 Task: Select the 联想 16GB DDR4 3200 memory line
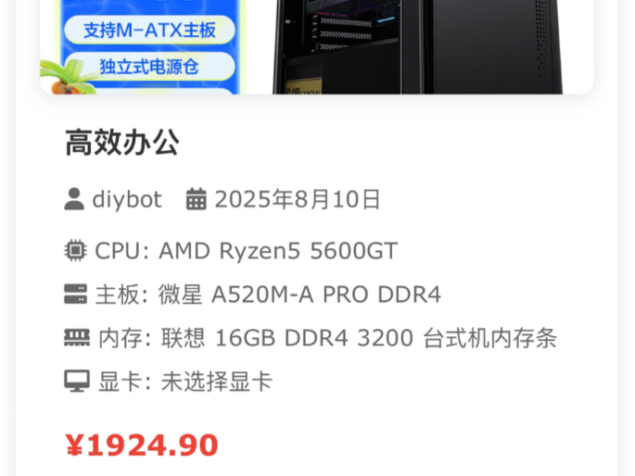359,338
